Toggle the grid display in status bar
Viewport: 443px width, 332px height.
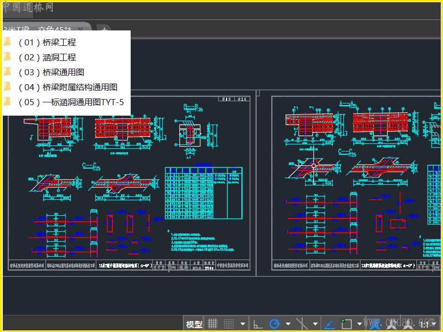212,324
